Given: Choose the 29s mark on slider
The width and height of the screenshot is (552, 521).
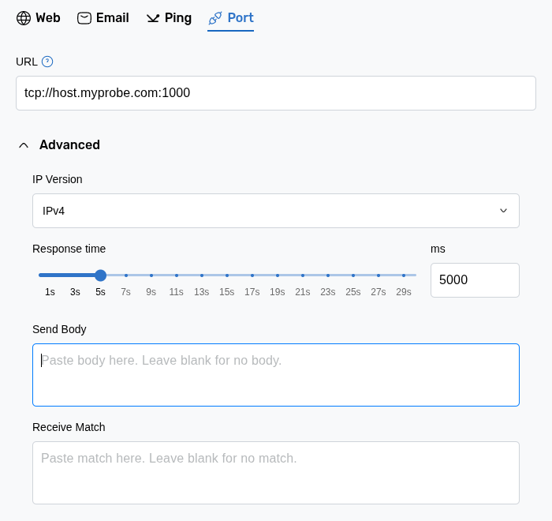Looking at the screenshot, I should [404, 275].
